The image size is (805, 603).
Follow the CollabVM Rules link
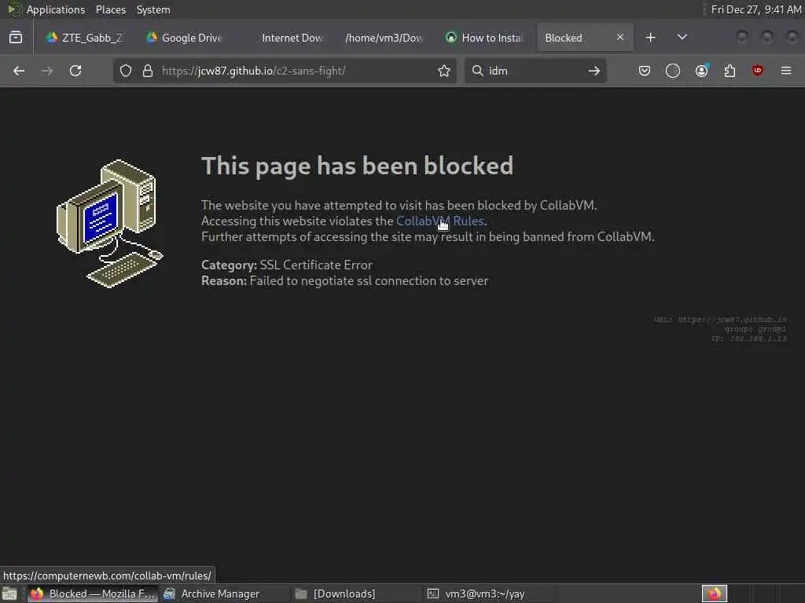440,221
